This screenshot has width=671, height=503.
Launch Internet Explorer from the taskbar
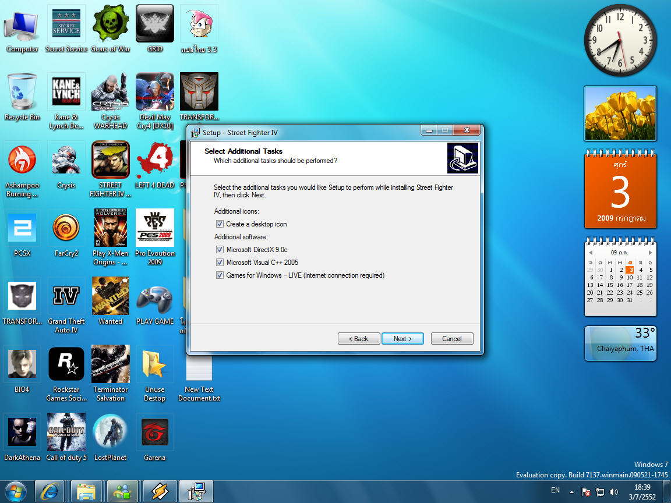tap(50, 491)
